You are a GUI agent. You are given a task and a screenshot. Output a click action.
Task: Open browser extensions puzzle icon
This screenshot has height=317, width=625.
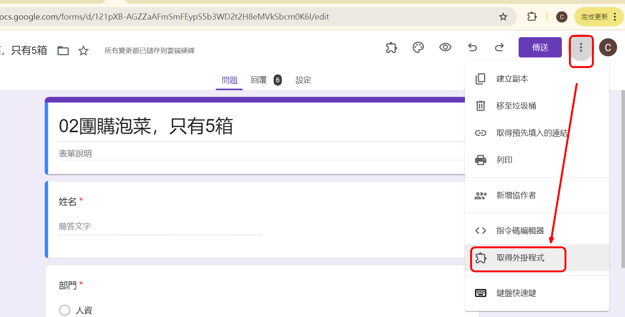pyautogui.click(x=532, y=17)
